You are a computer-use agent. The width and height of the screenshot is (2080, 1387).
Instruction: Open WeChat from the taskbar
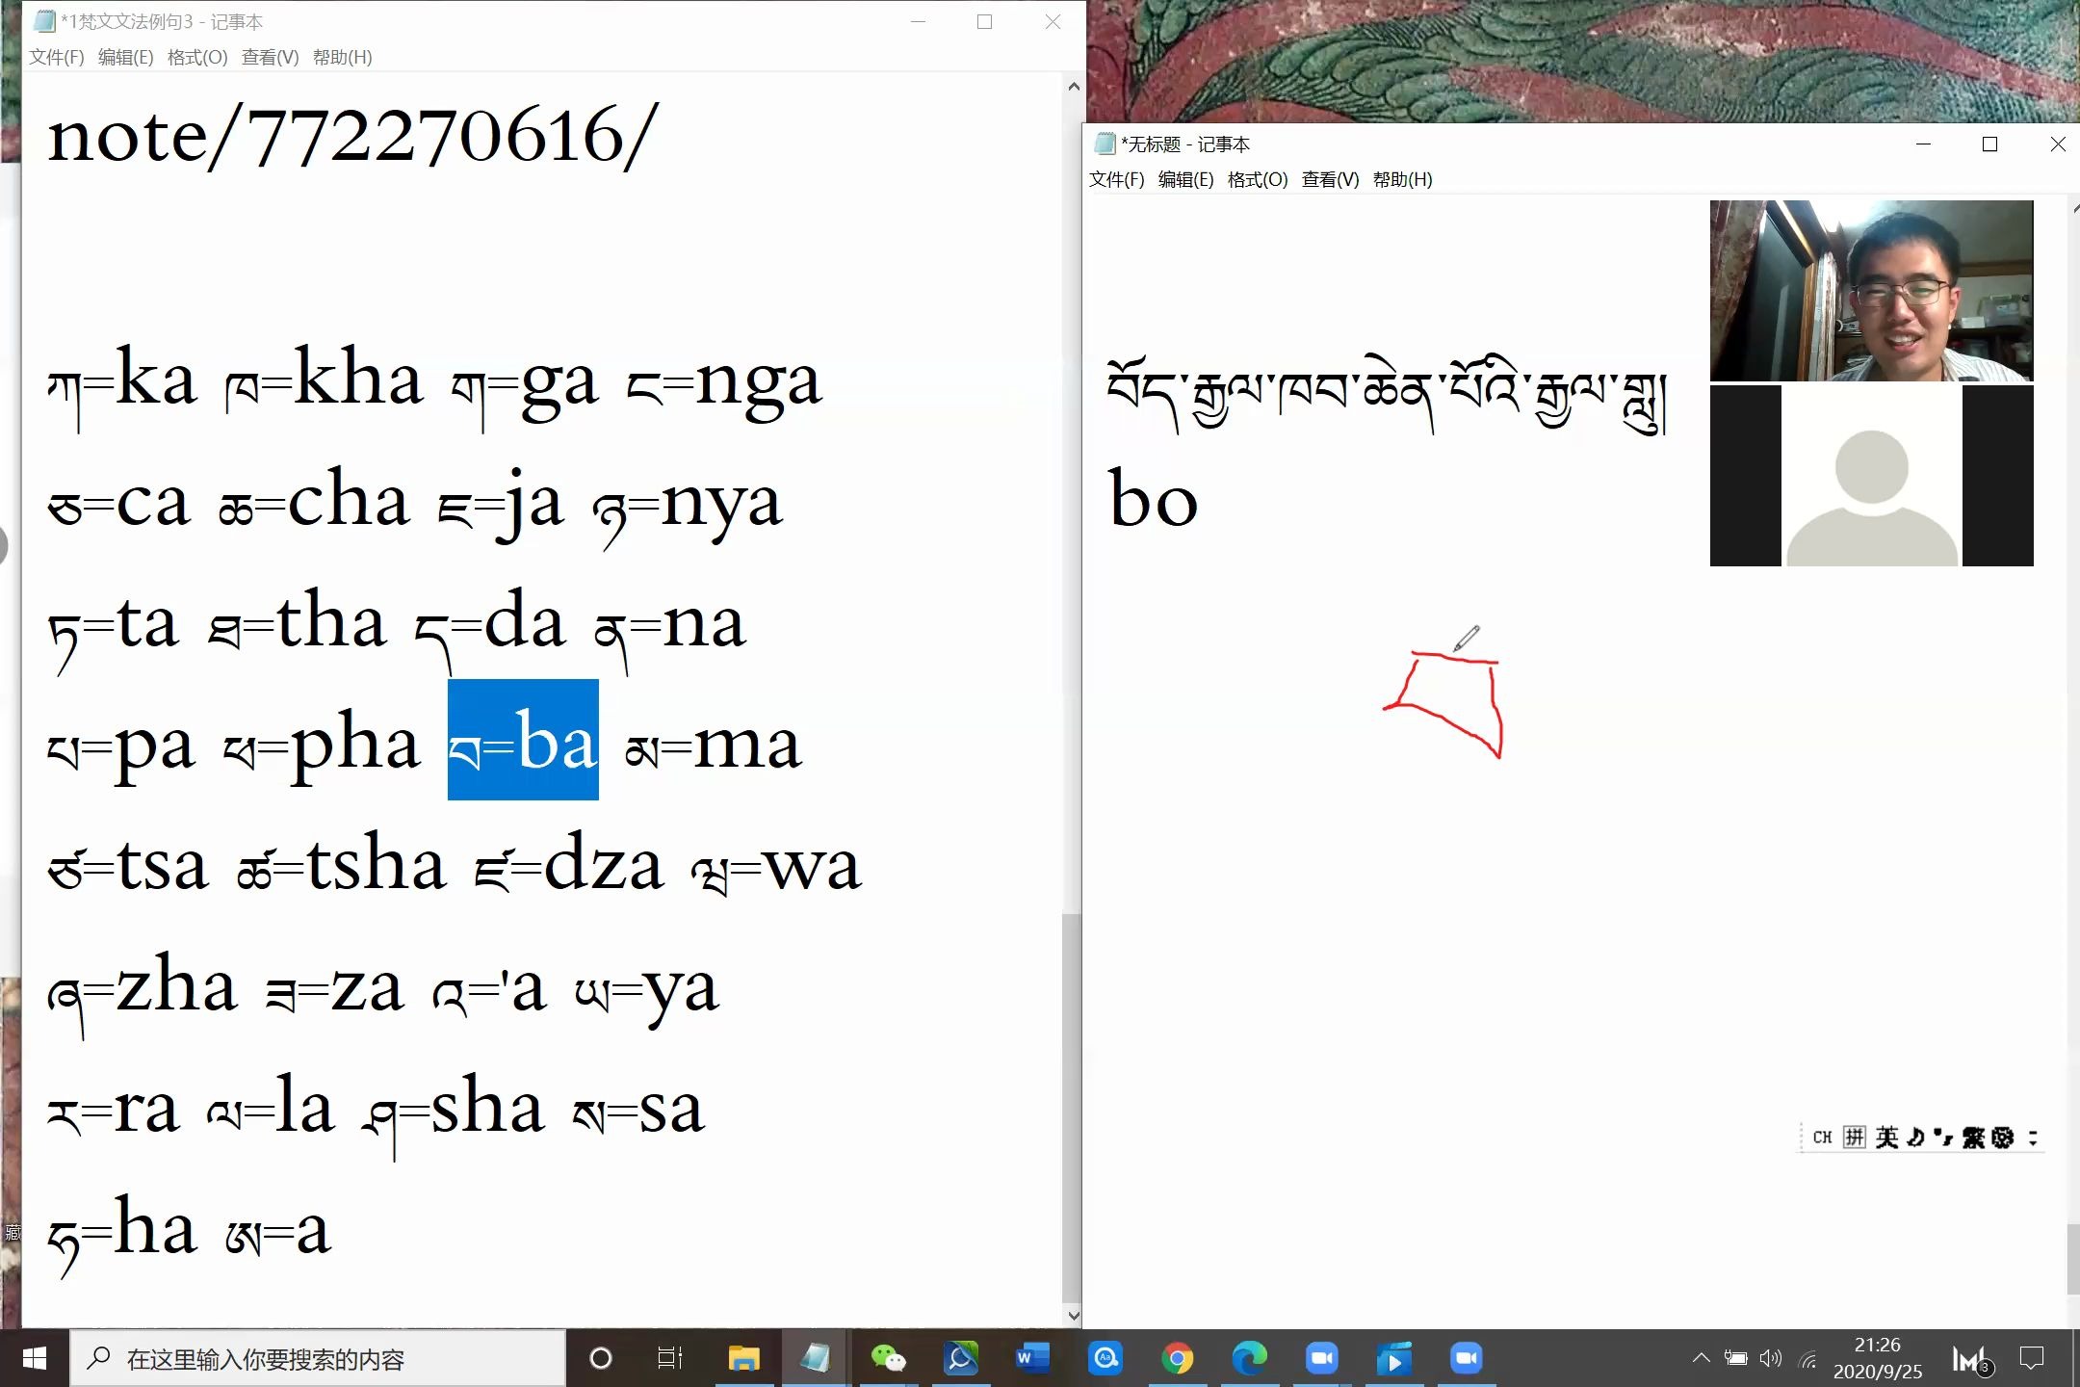pyautogui.click(x=888, y=1358)
